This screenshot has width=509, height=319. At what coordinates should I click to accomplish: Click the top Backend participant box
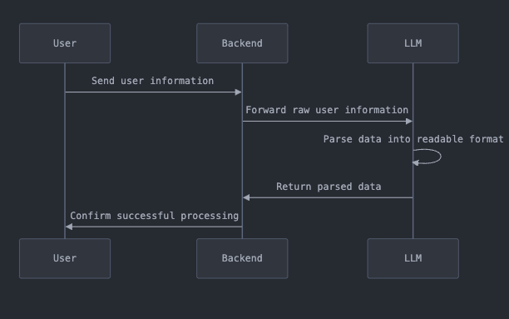(242, 43)
